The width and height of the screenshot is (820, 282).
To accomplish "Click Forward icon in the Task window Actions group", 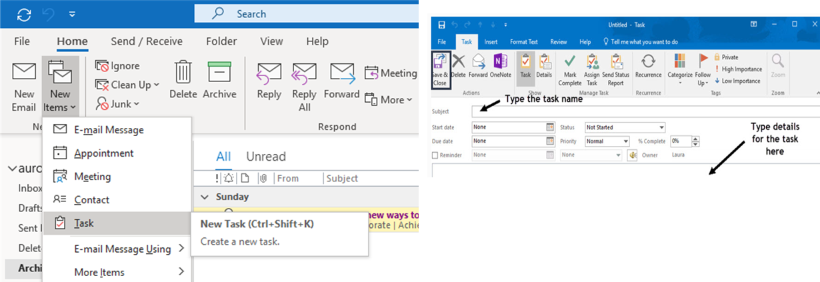I will click(478, 61).
